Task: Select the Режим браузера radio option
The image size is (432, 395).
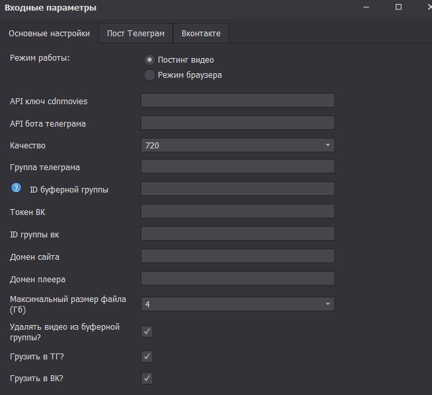Action: pyautogui.click(x=149, y=75)
